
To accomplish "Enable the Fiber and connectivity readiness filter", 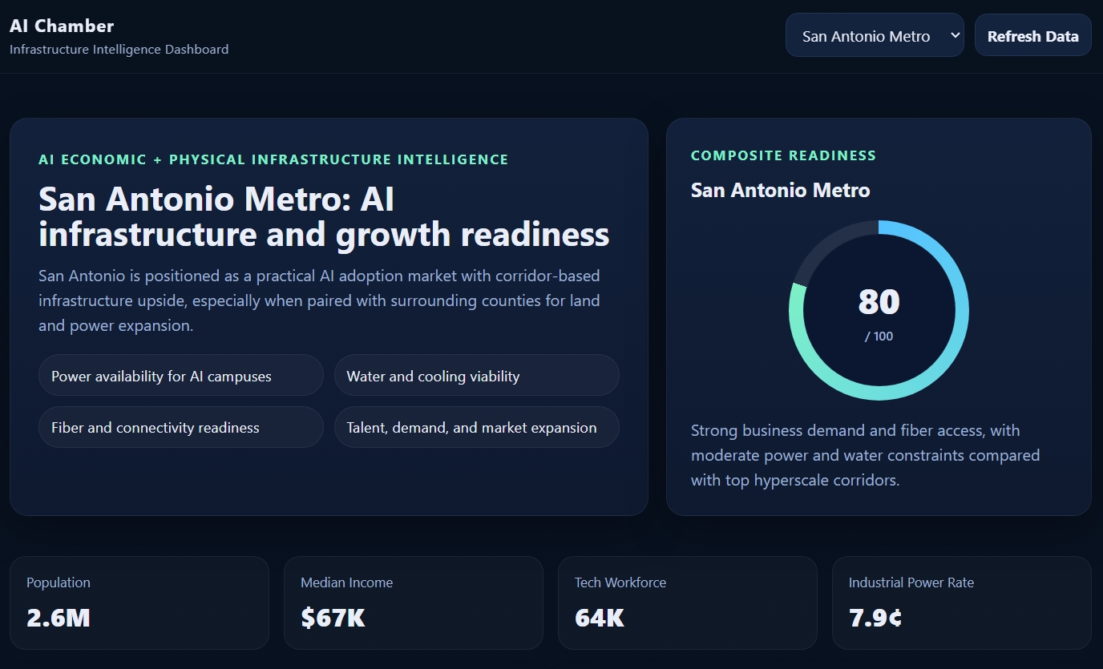I will click(x=180, y=427).
